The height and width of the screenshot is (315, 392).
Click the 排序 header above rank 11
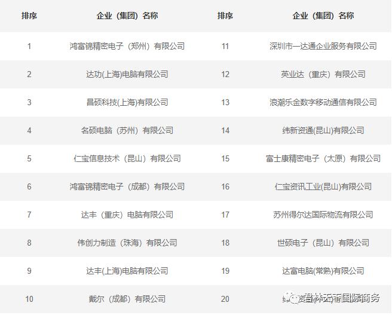tap(225, 16)
